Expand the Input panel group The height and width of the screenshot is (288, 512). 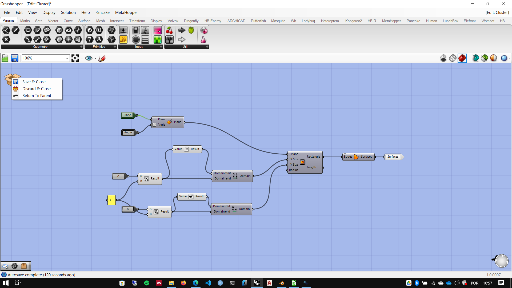coord(161,47)
